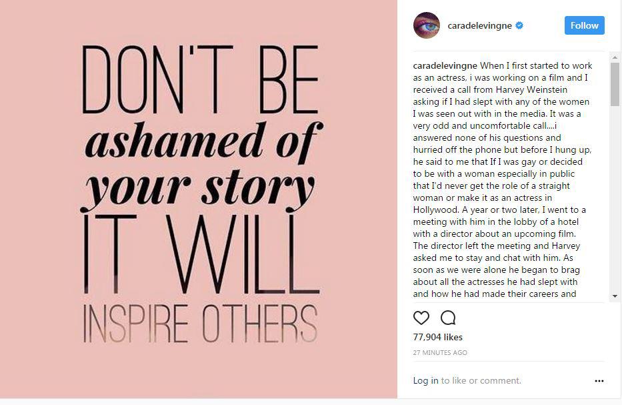Click the 'to like or comment' text

click(481, 380)
